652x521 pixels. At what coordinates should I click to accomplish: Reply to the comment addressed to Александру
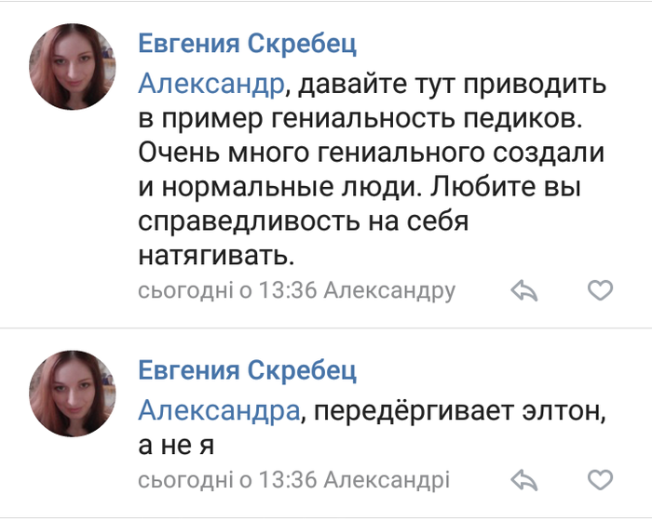[526, 291]
